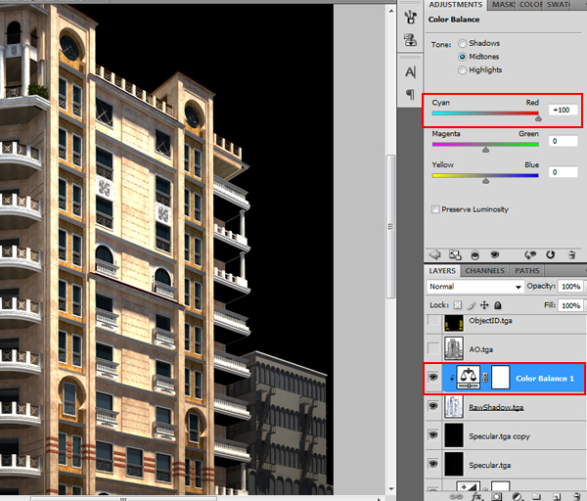Screen dimensions: 587x501
Task: Open the Character panel icon
Action: (x=410, y=71)
